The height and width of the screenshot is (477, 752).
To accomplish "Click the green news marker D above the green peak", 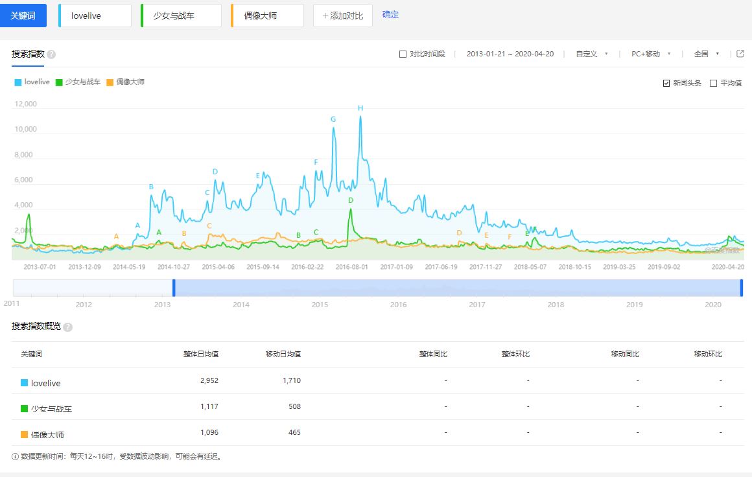I will click(x=351, y=200).
